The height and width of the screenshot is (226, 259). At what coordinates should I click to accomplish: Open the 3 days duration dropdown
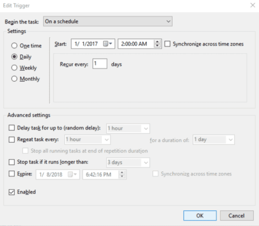(128, 163)
